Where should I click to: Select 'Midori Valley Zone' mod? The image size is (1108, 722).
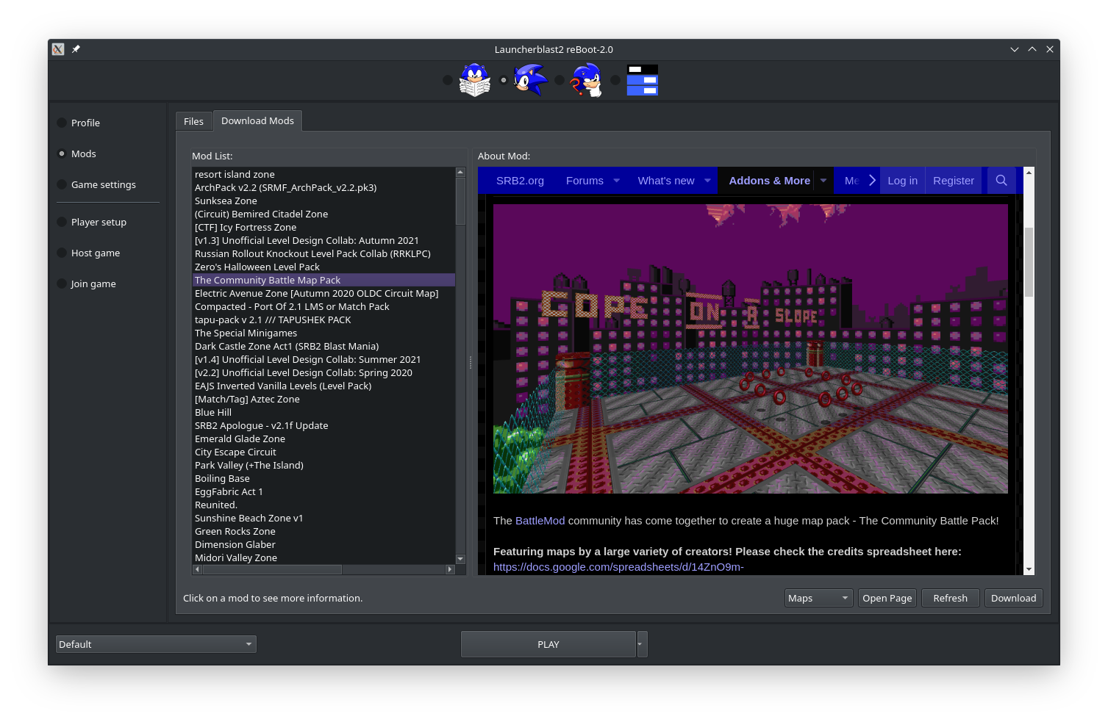[324, 557]
